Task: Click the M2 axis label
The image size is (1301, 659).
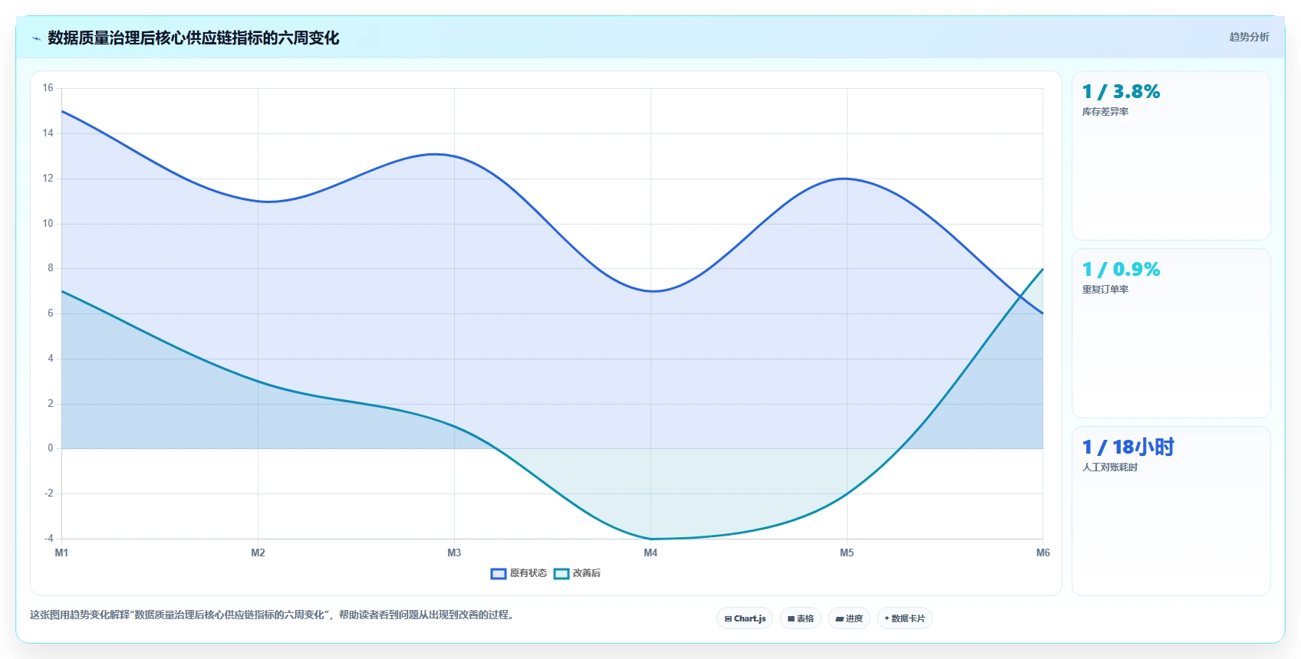Action: click(258, 553)
